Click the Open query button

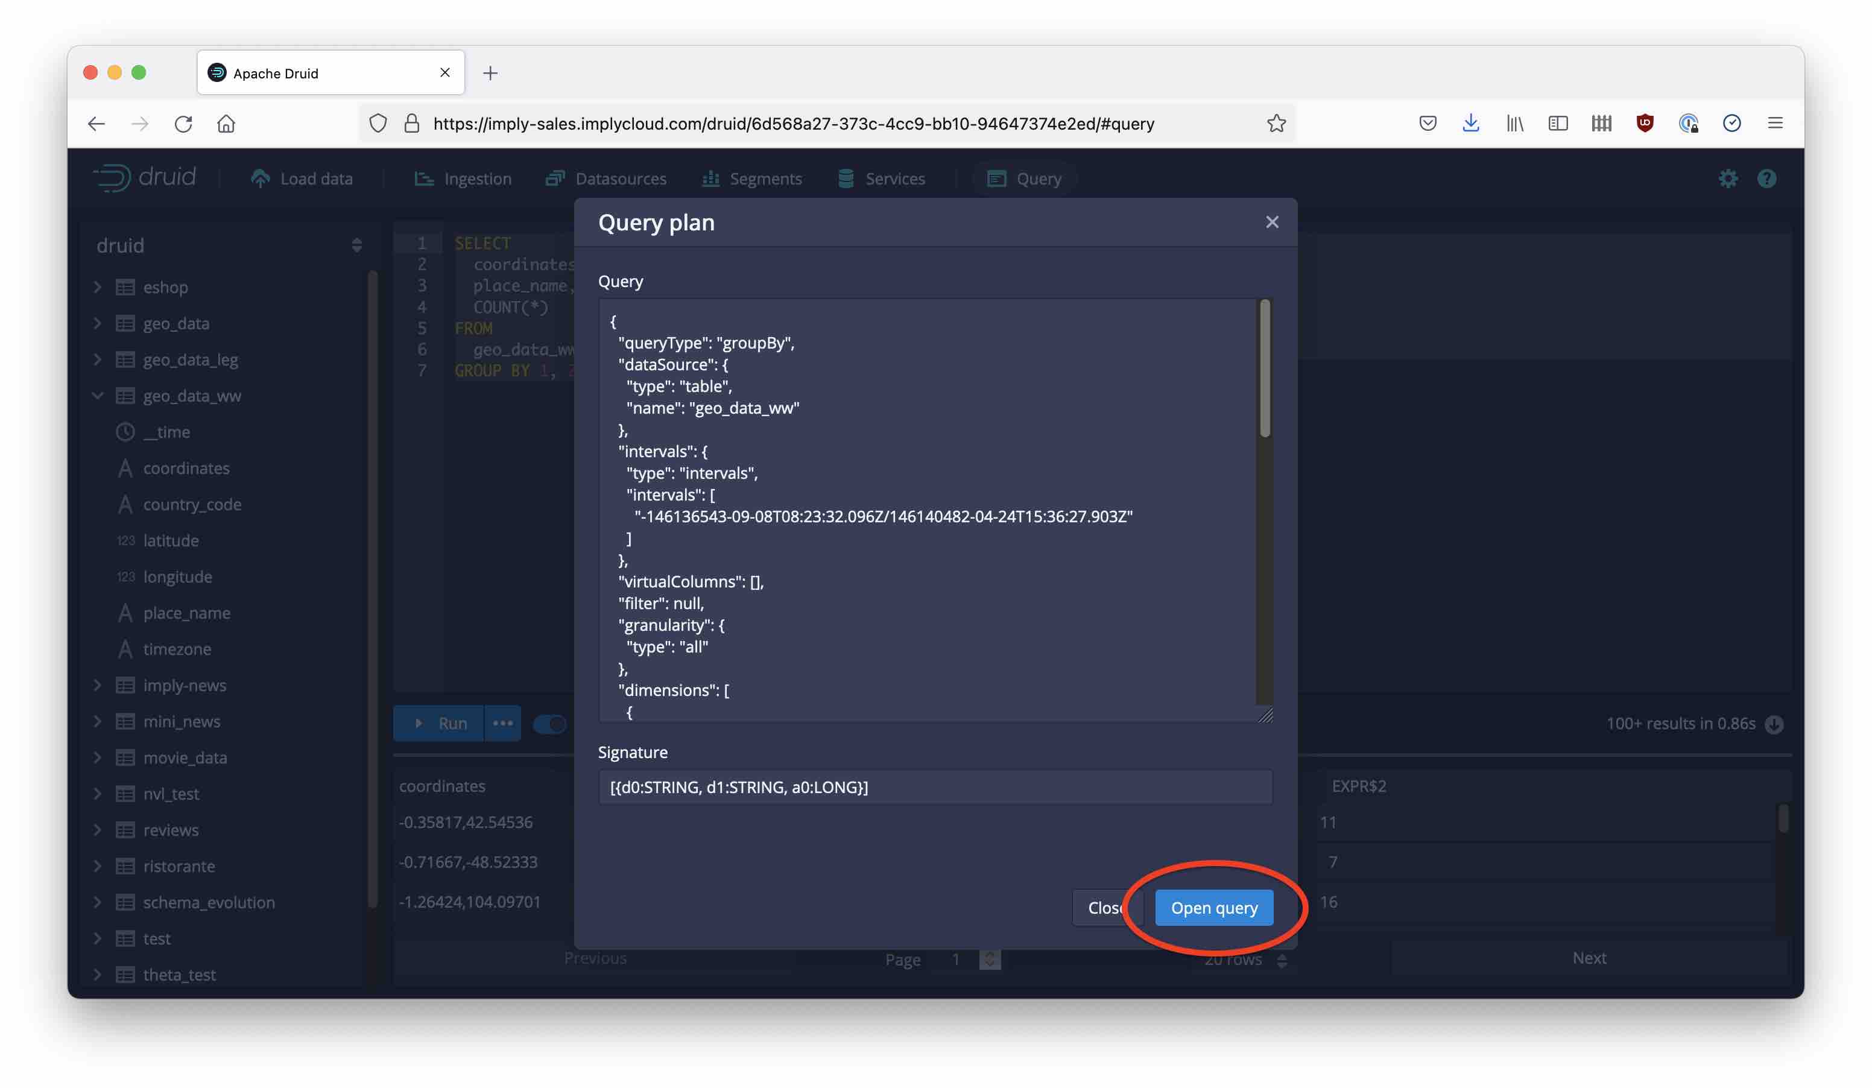1214,908
